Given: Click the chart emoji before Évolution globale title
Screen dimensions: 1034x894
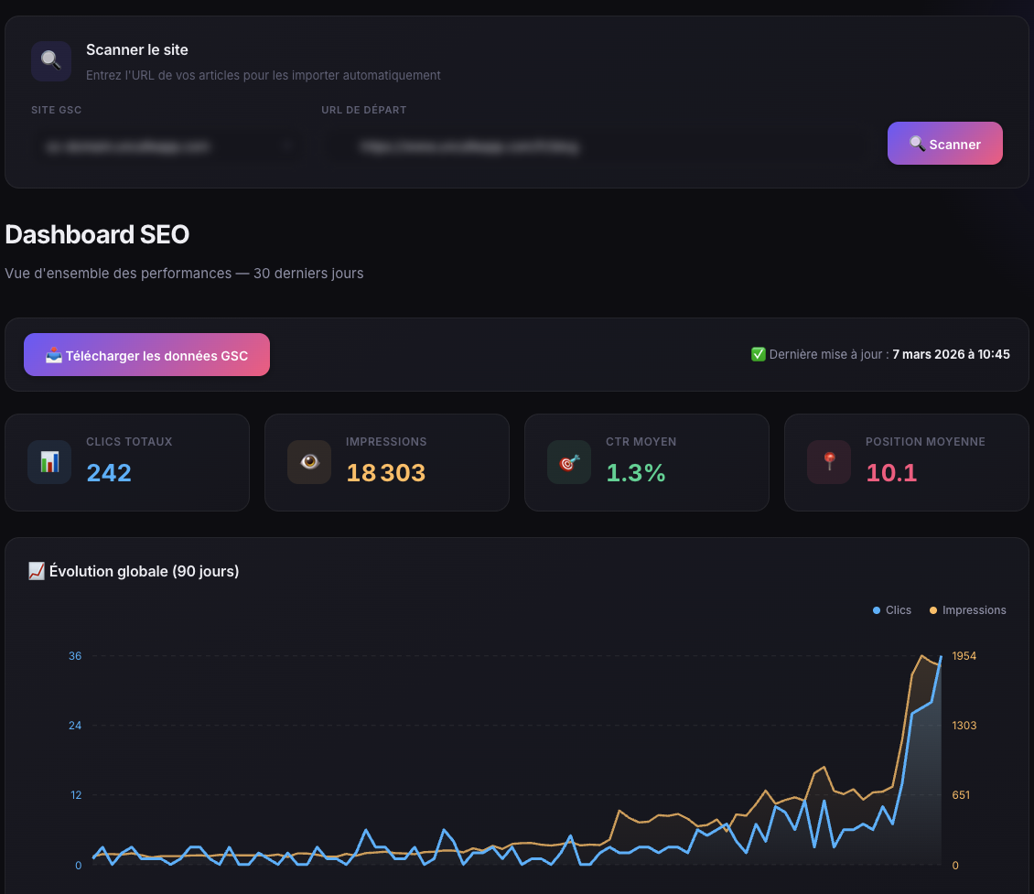Looking at the screenshot, I should [37, 571].
